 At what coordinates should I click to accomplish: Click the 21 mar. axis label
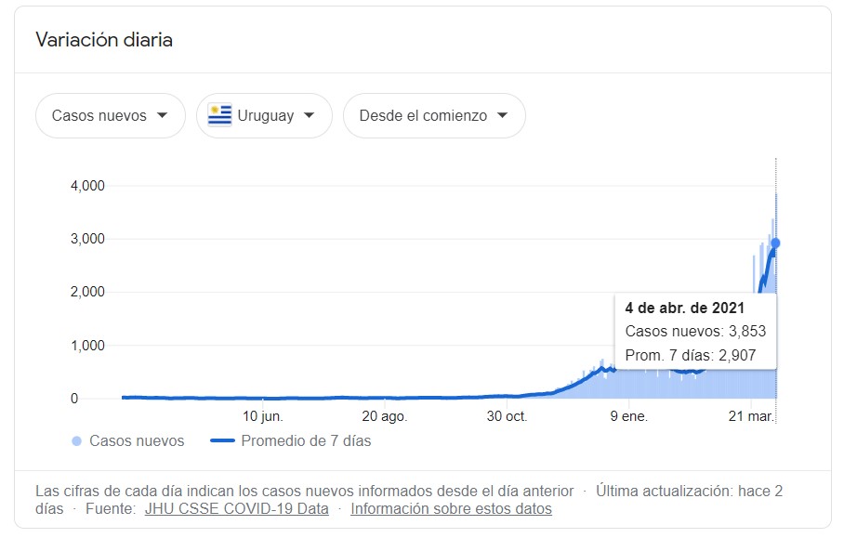(x=750, y=416)
